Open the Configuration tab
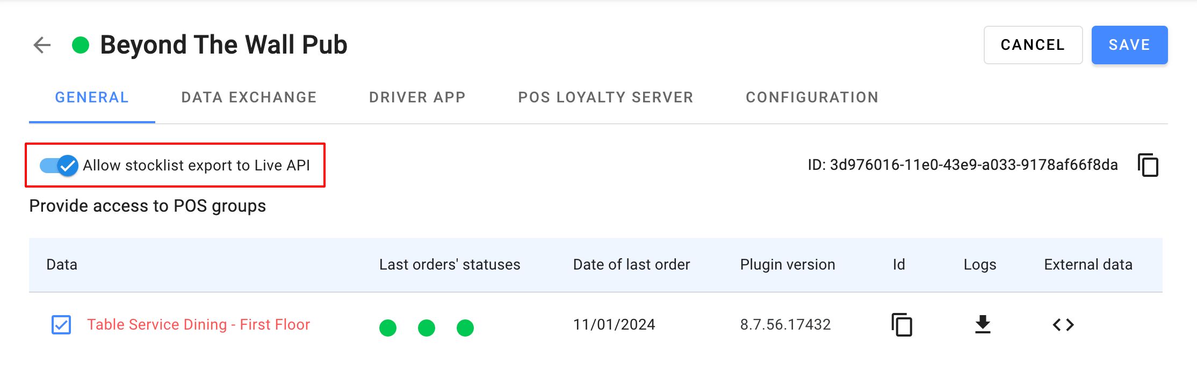The image size is (1197, 373). click(x=812, y=98)
